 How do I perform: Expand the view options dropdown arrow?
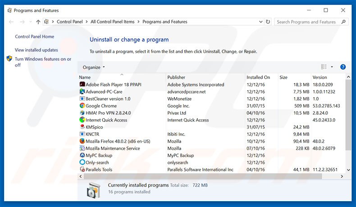[332, 67]
